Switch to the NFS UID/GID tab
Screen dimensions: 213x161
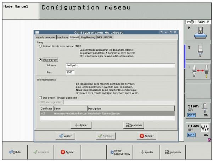(105, 37)
